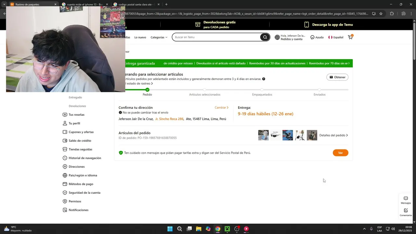
Task: Click Cambiar to change the address
Action: click(221, 108)
